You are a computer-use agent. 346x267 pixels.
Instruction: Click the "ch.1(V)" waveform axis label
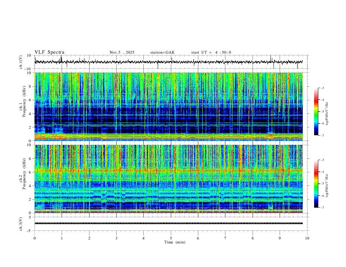(x=21, y=62)
